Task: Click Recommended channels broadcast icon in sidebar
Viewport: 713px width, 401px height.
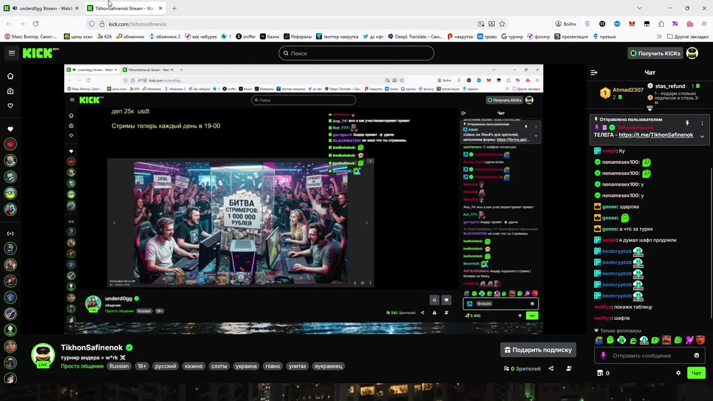Action: click(10, 233)
